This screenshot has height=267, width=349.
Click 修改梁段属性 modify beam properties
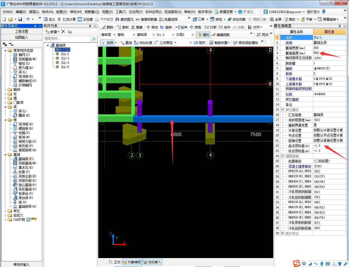click(x=246, y=43)
